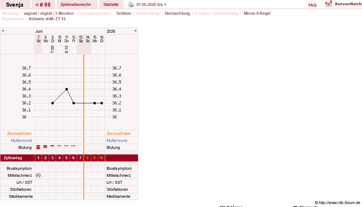The width and height of the screenshot is (362, 207).
Task: Click the '16. Di' date header
Action: pyautogui.click(x=102, y=39)
